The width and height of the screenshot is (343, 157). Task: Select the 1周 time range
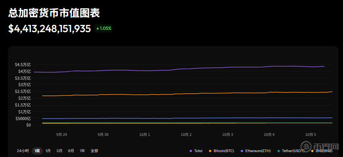(x=37, y=151)
